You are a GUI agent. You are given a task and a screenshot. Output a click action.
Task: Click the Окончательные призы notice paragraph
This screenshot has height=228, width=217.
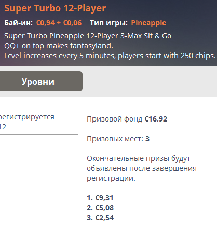tap(142, 168)
